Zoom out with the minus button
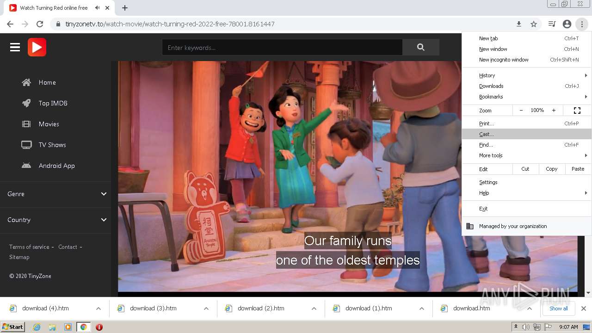Viewport: 592px width, 333px height. tap(521, 111)
